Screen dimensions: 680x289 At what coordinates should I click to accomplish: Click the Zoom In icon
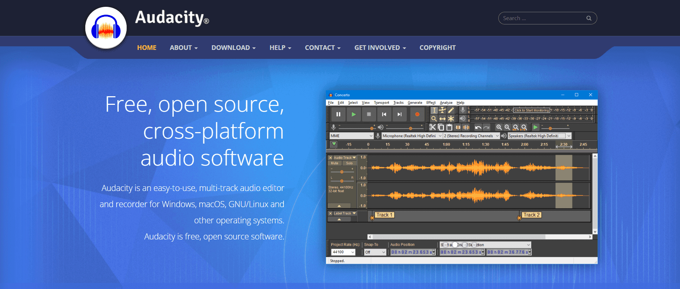[x=499, y=127]
